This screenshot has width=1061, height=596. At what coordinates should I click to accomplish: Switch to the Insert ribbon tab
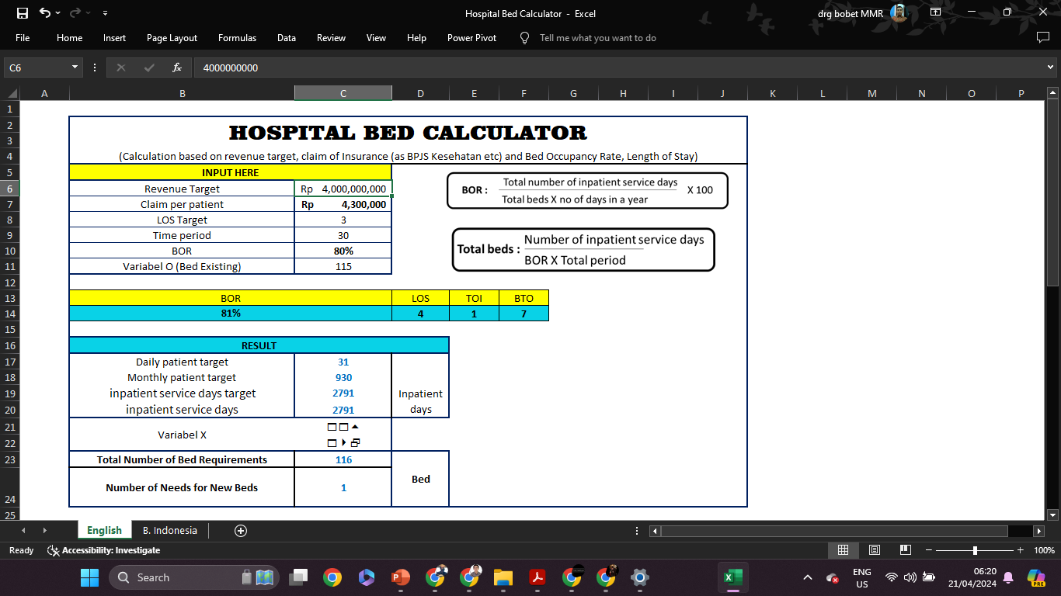pyautogui.click(x=114, y=37)
